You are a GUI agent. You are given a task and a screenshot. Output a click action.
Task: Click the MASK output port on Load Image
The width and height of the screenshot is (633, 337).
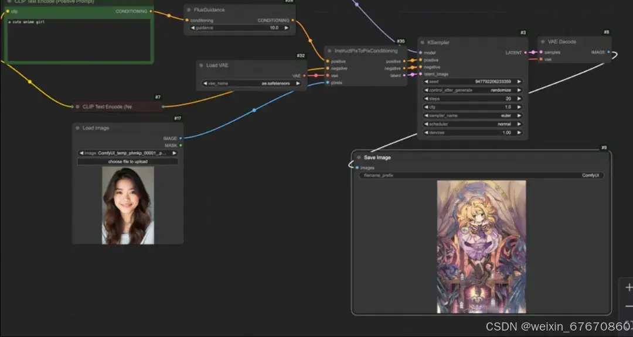[x=181, y=145]
